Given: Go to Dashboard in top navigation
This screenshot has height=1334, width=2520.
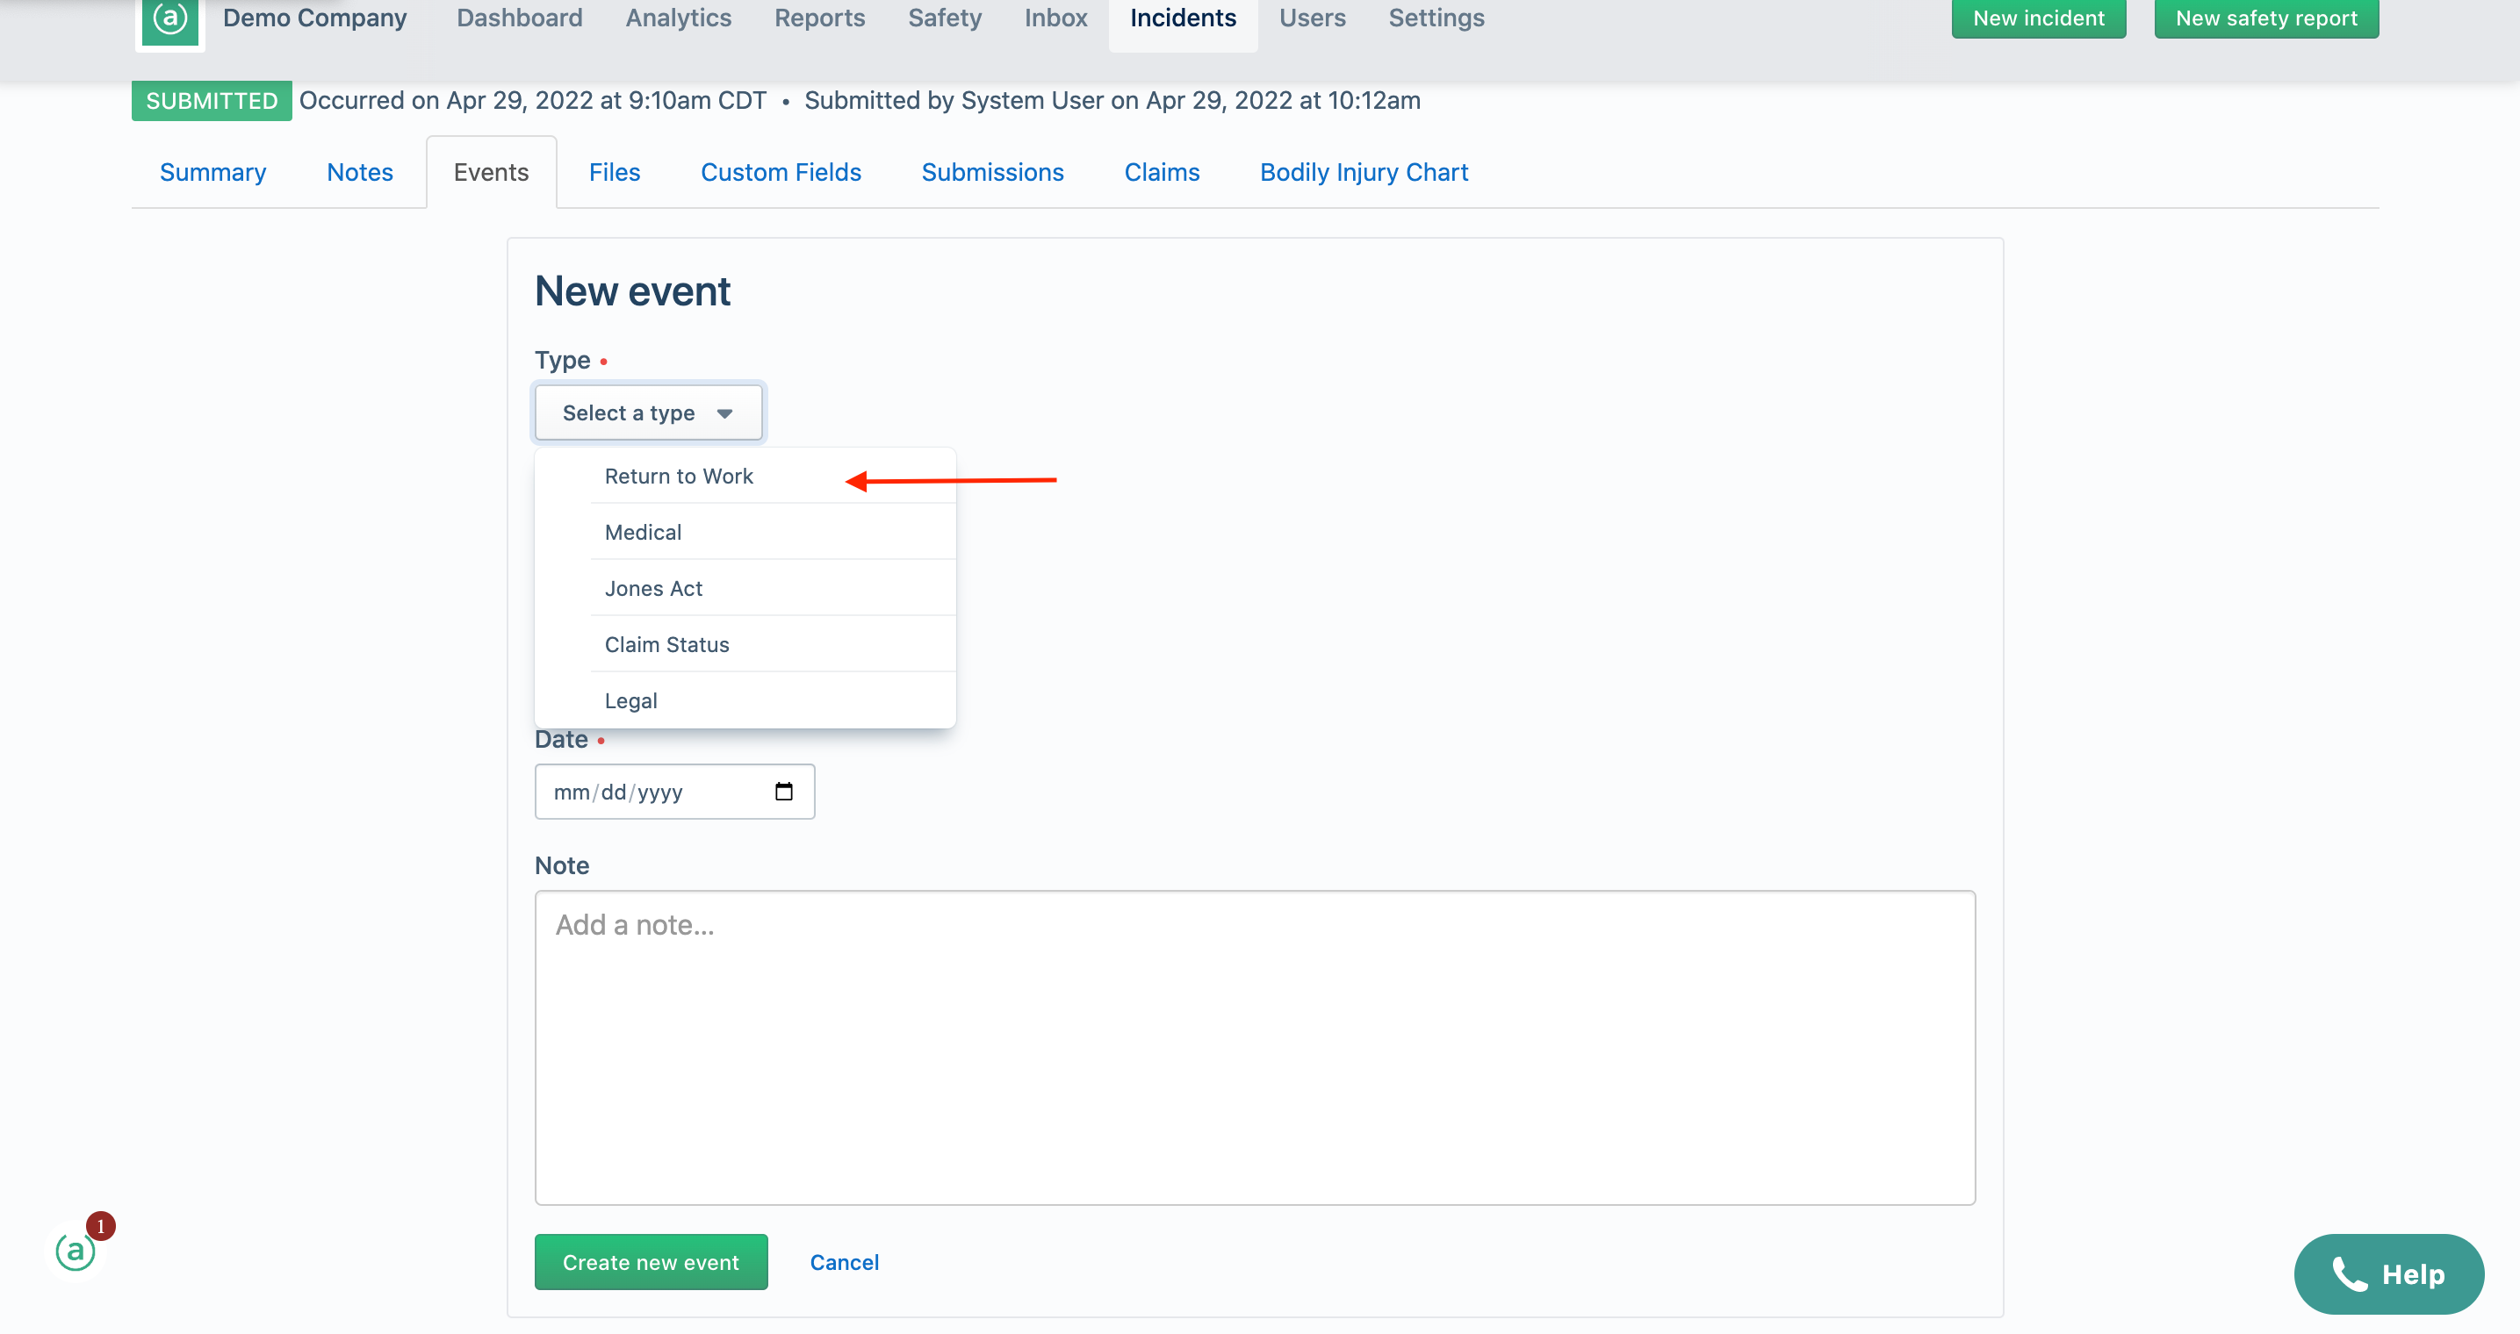Looking at the screenshot, I should 520,18.
